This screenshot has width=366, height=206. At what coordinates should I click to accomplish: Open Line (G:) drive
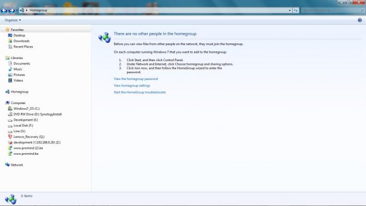pyautogui.click(x=19, y=131)
